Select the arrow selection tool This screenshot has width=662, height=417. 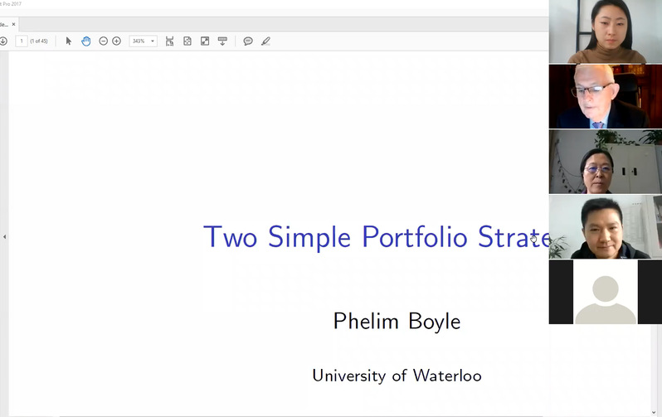coord(69,41)
